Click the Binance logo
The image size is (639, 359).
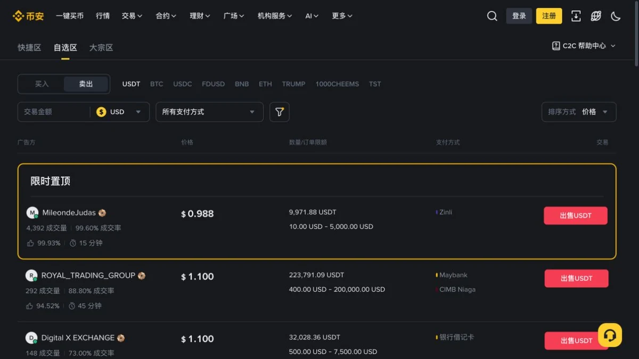coord(28,16)
